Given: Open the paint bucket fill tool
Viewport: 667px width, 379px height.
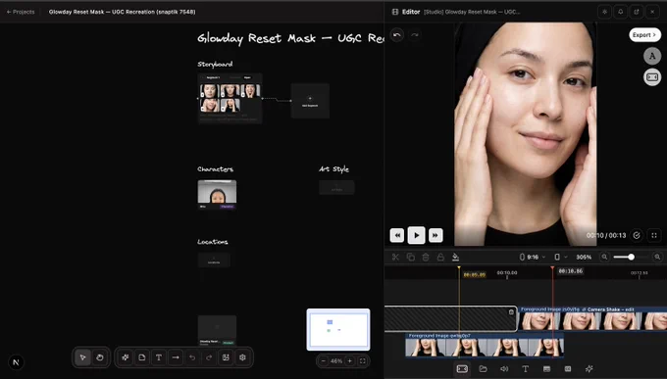Looking at the screenshot, I should pyautogui.click(x=455, y=257).
